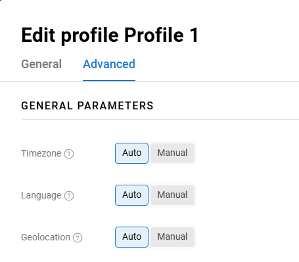The width and height of the screenshot is (299, 262).
Task: Switch Language to Manual mode
Action: (x=172, y=195)
